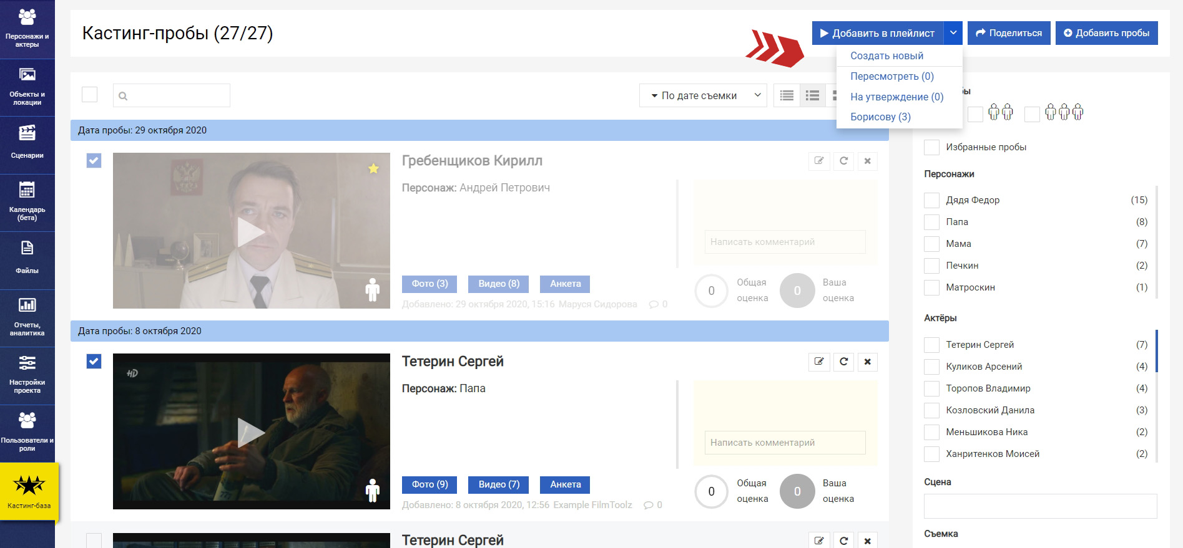Open Анкета for Тетерин Сергей Папа

565,484
